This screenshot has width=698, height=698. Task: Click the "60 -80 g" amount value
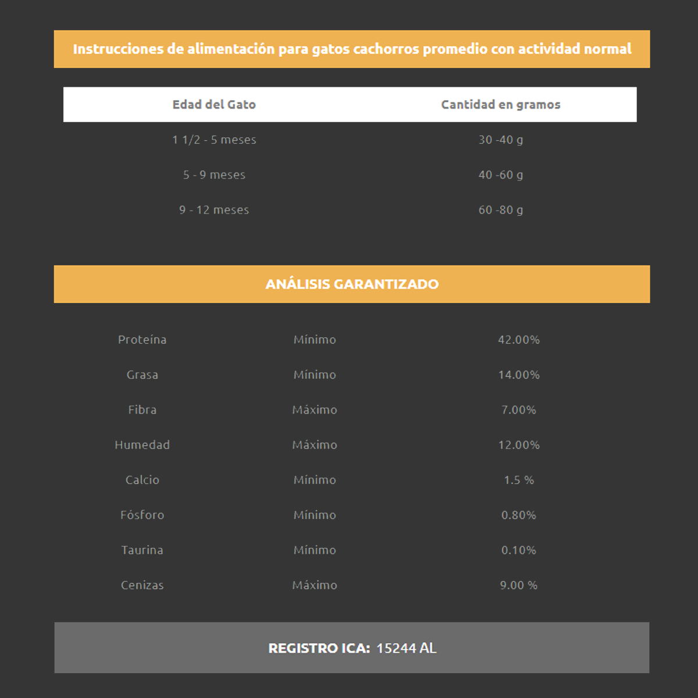500,210
